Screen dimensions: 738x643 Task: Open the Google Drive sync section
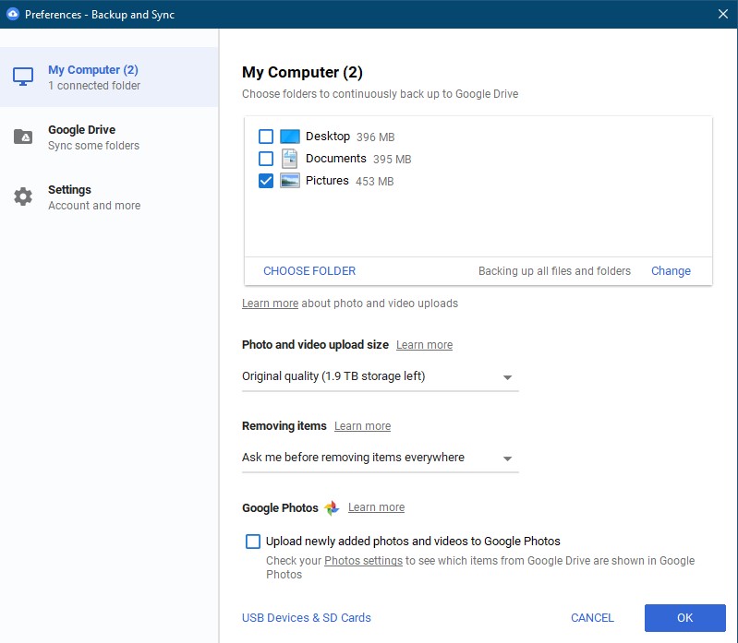109,137
